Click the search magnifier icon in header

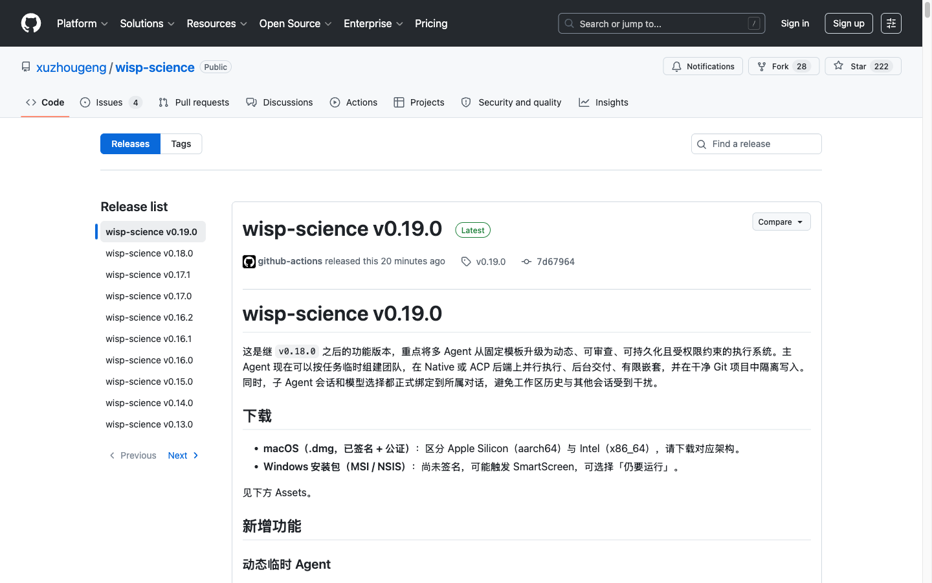pyautogui.click(x=569, y=23)
